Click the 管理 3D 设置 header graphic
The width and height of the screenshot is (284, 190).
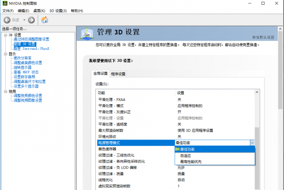click(87, 34)
